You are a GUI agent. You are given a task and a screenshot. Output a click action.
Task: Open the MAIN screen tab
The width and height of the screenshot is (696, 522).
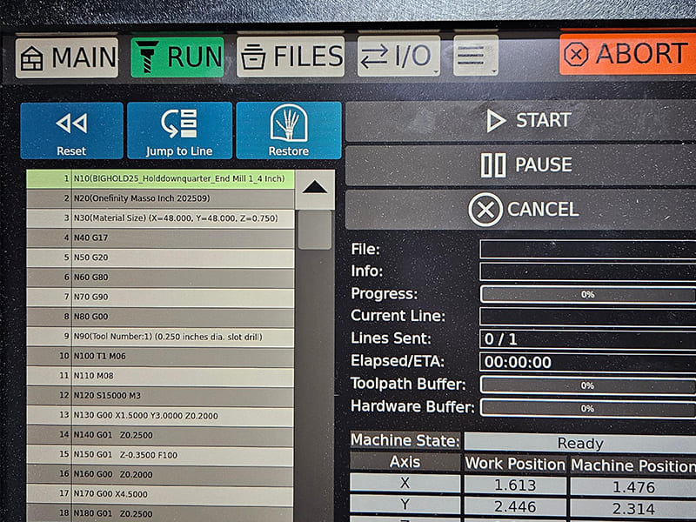click(67, 57)
